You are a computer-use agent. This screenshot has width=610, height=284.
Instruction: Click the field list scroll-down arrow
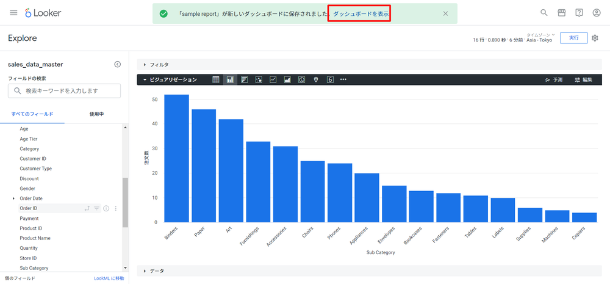125,268
